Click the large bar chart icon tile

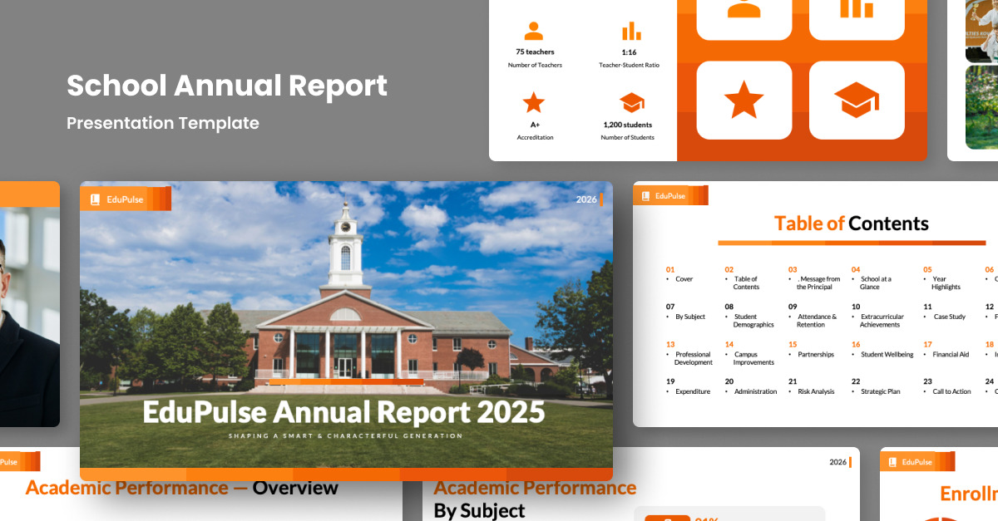[x=857, y=15]
